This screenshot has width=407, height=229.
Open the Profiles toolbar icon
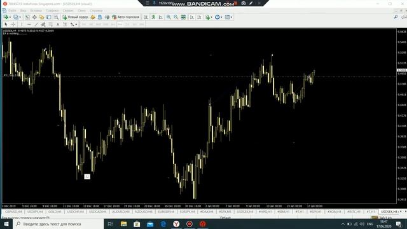click(16, 17)
